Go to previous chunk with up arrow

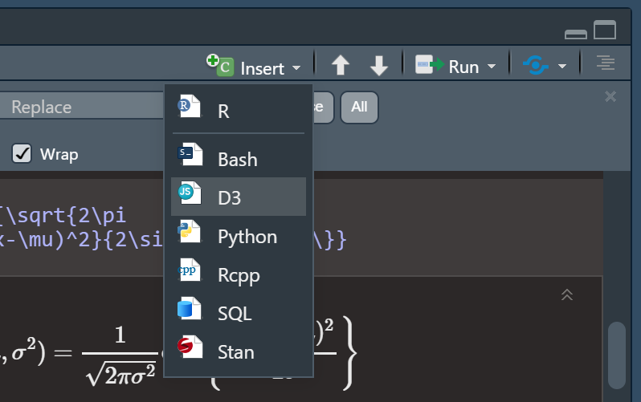tap(340, 65)
